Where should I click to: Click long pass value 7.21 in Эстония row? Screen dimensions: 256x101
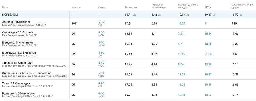pos(181,33)
